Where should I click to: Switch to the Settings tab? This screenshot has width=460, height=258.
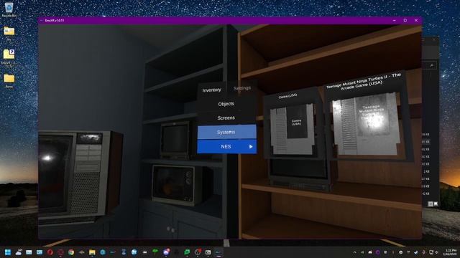coord(242,88)
